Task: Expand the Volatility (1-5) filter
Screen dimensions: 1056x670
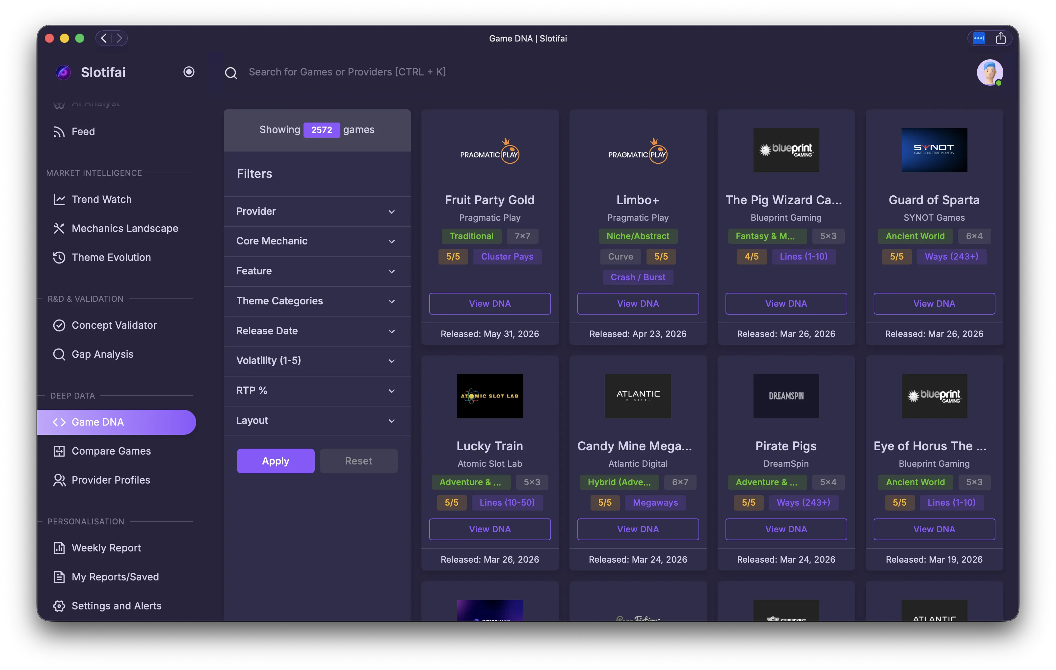Action: 317,361
